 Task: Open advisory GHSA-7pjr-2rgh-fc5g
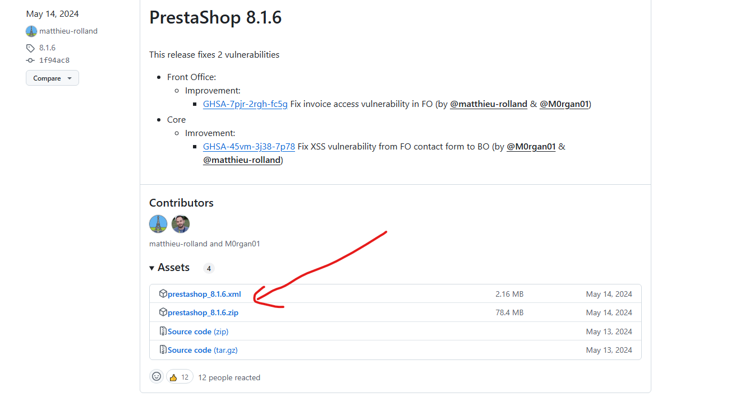click(x=245, y=104)
